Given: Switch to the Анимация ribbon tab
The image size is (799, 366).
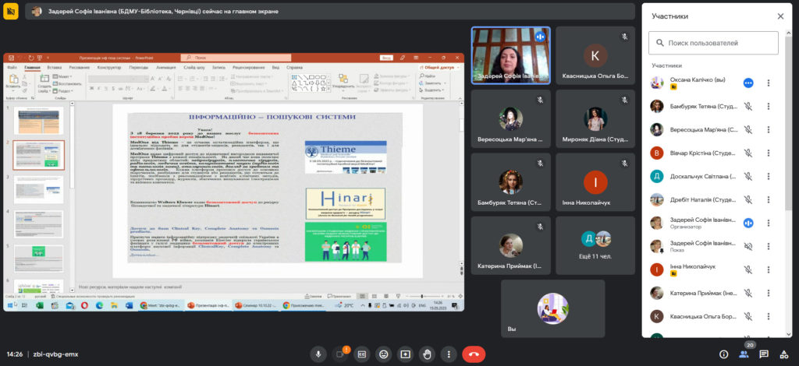Looking at the screenshot, I should 165,68.
